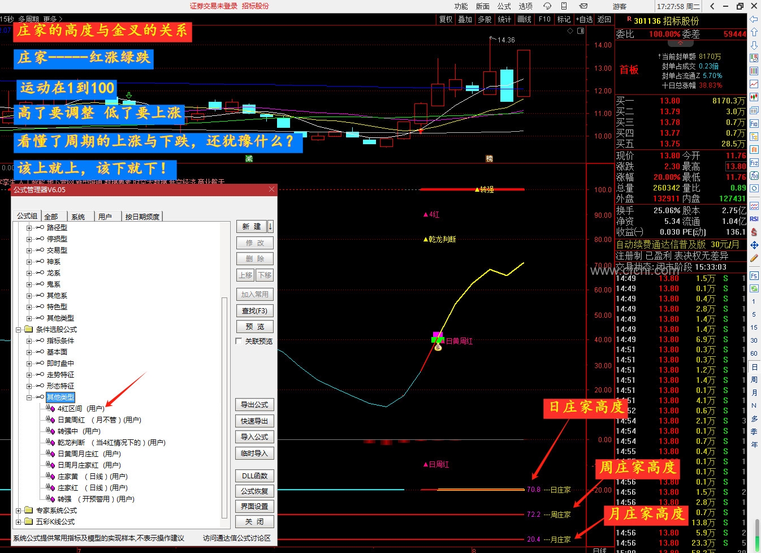This screenshot has width=761, height=553.
Task: Click the F5 icon in right sidebar
Action: click(754, 276)
